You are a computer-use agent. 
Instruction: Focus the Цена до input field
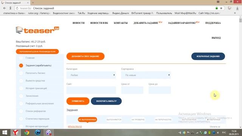pos(160,90)
